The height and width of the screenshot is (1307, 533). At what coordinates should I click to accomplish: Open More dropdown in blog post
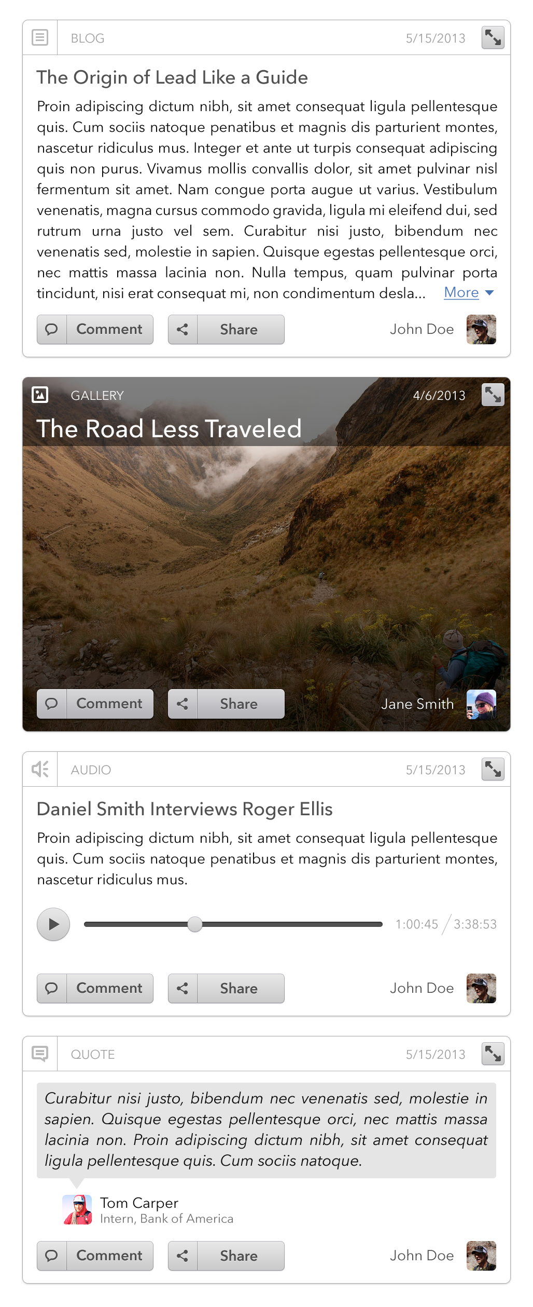[x=469, y=293]
